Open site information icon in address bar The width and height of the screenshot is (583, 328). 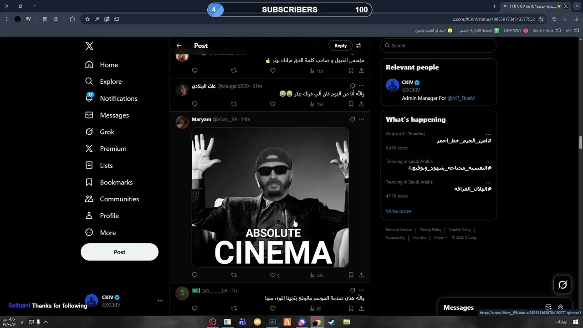point(541,19)
